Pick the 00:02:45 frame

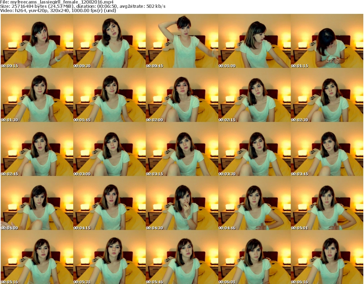(37, 149)
